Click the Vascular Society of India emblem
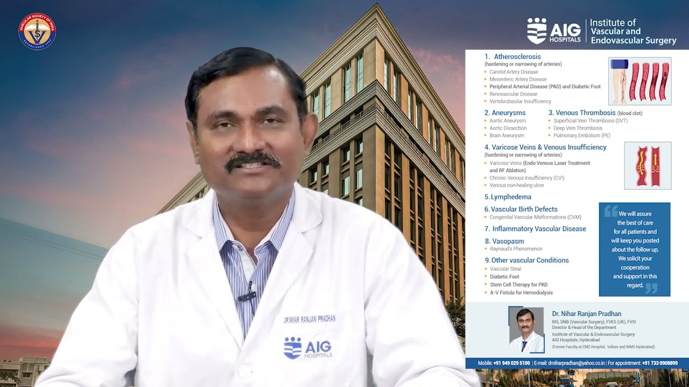The height and width of the screenshot is (387, 689). [37, 31]
